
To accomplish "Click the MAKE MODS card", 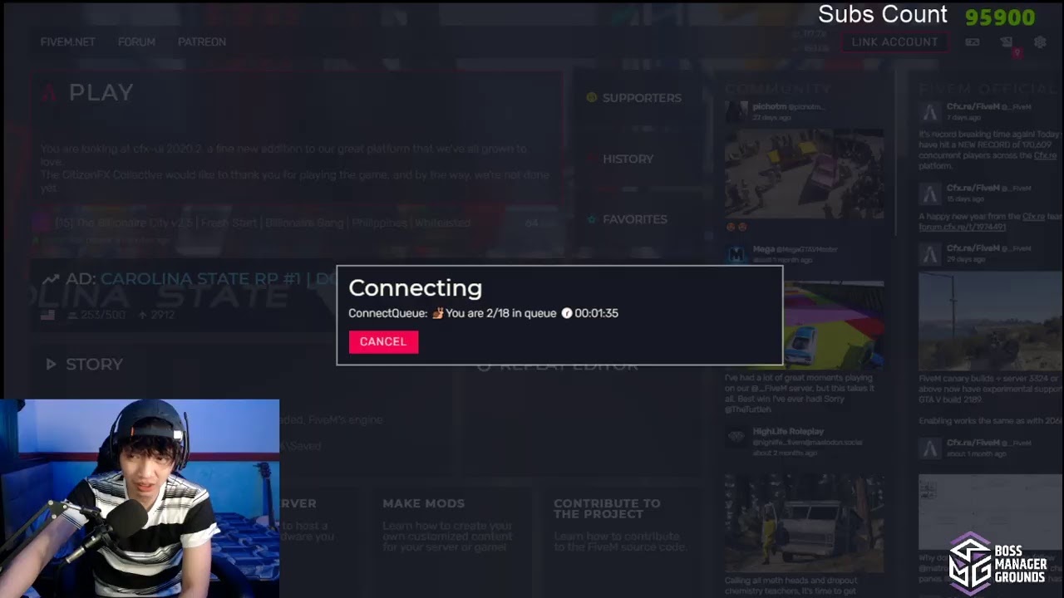I will point(454,540).
